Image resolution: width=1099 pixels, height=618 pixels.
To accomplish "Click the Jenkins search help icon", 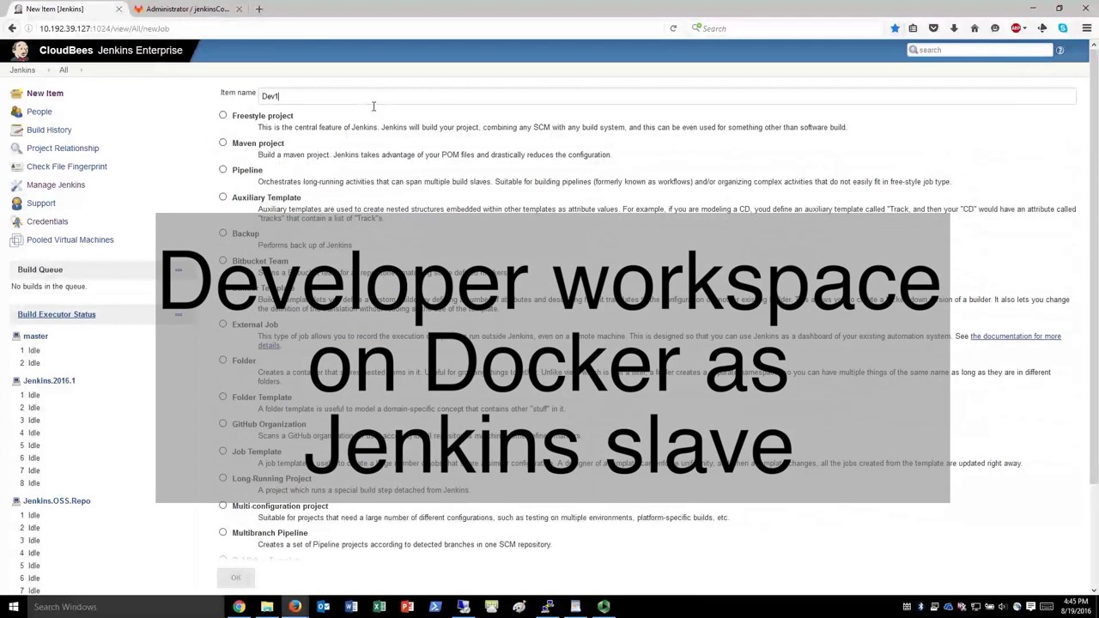I will pyautogui.click(x=1060, y=50).
